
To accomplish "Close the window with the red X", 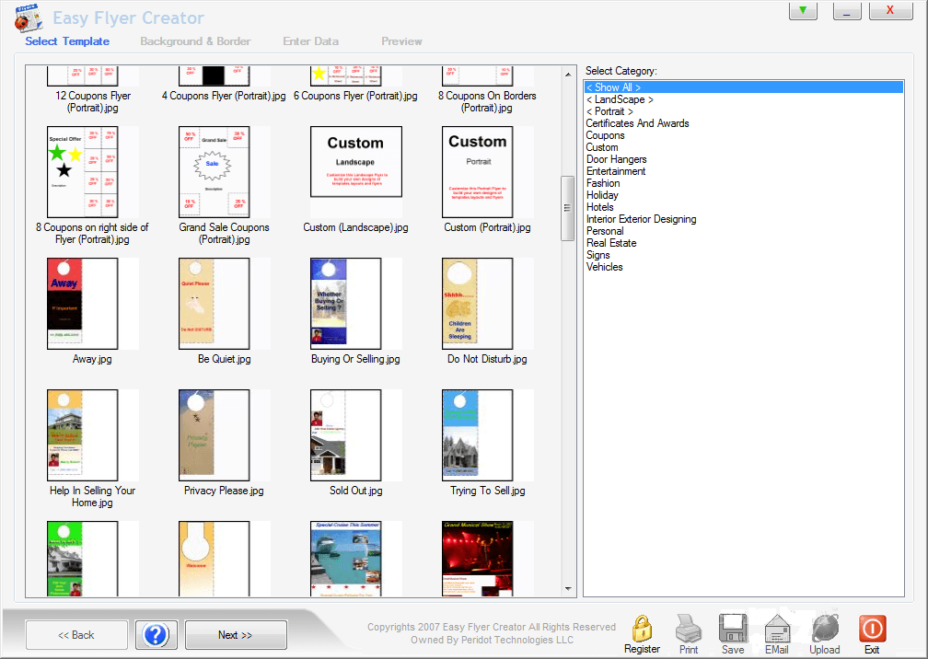I will [x=890, y=11].
